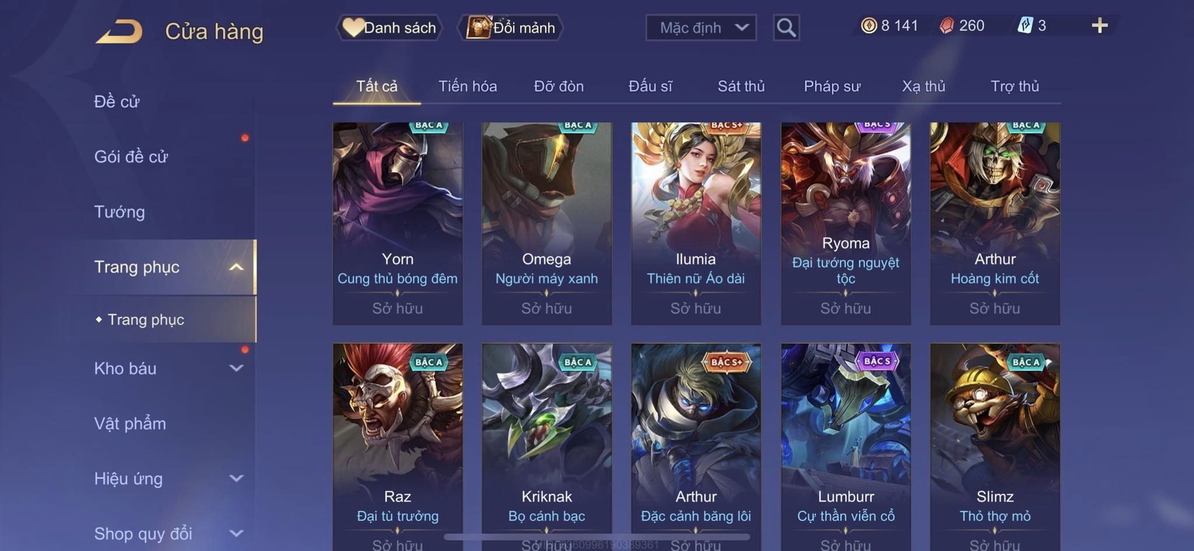Go to Tướng in the sidebar
This screenshot has width=1194, height=551.
click(x=120, y=211)
